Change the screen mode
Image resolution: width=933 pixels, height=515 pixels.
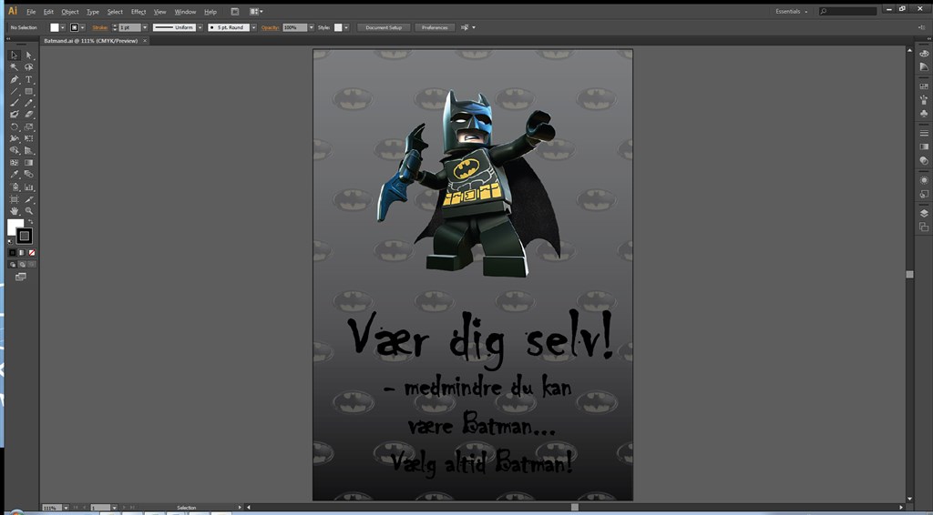(21, 277)
